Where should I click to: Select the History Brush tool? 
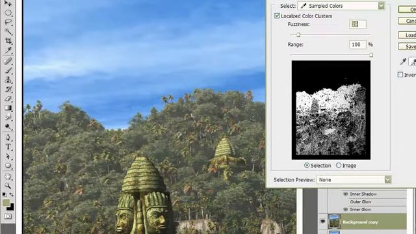coord(8,89)
